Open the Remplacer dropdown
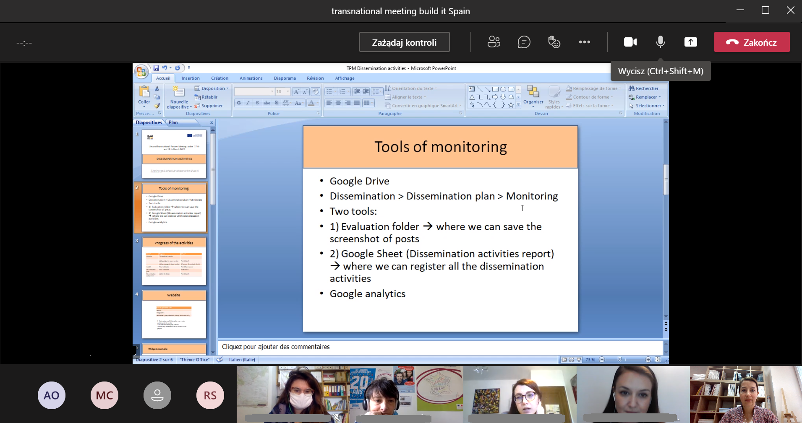 coord(645,97)
